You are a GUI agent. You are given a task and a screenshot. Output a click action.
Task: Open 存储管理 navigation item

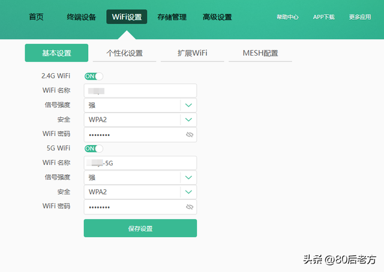172,17
